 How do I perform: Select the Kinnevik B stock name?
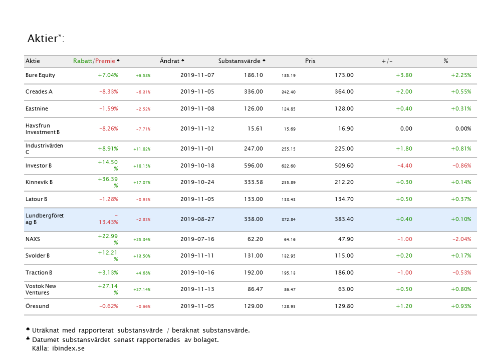pos(39,182)
